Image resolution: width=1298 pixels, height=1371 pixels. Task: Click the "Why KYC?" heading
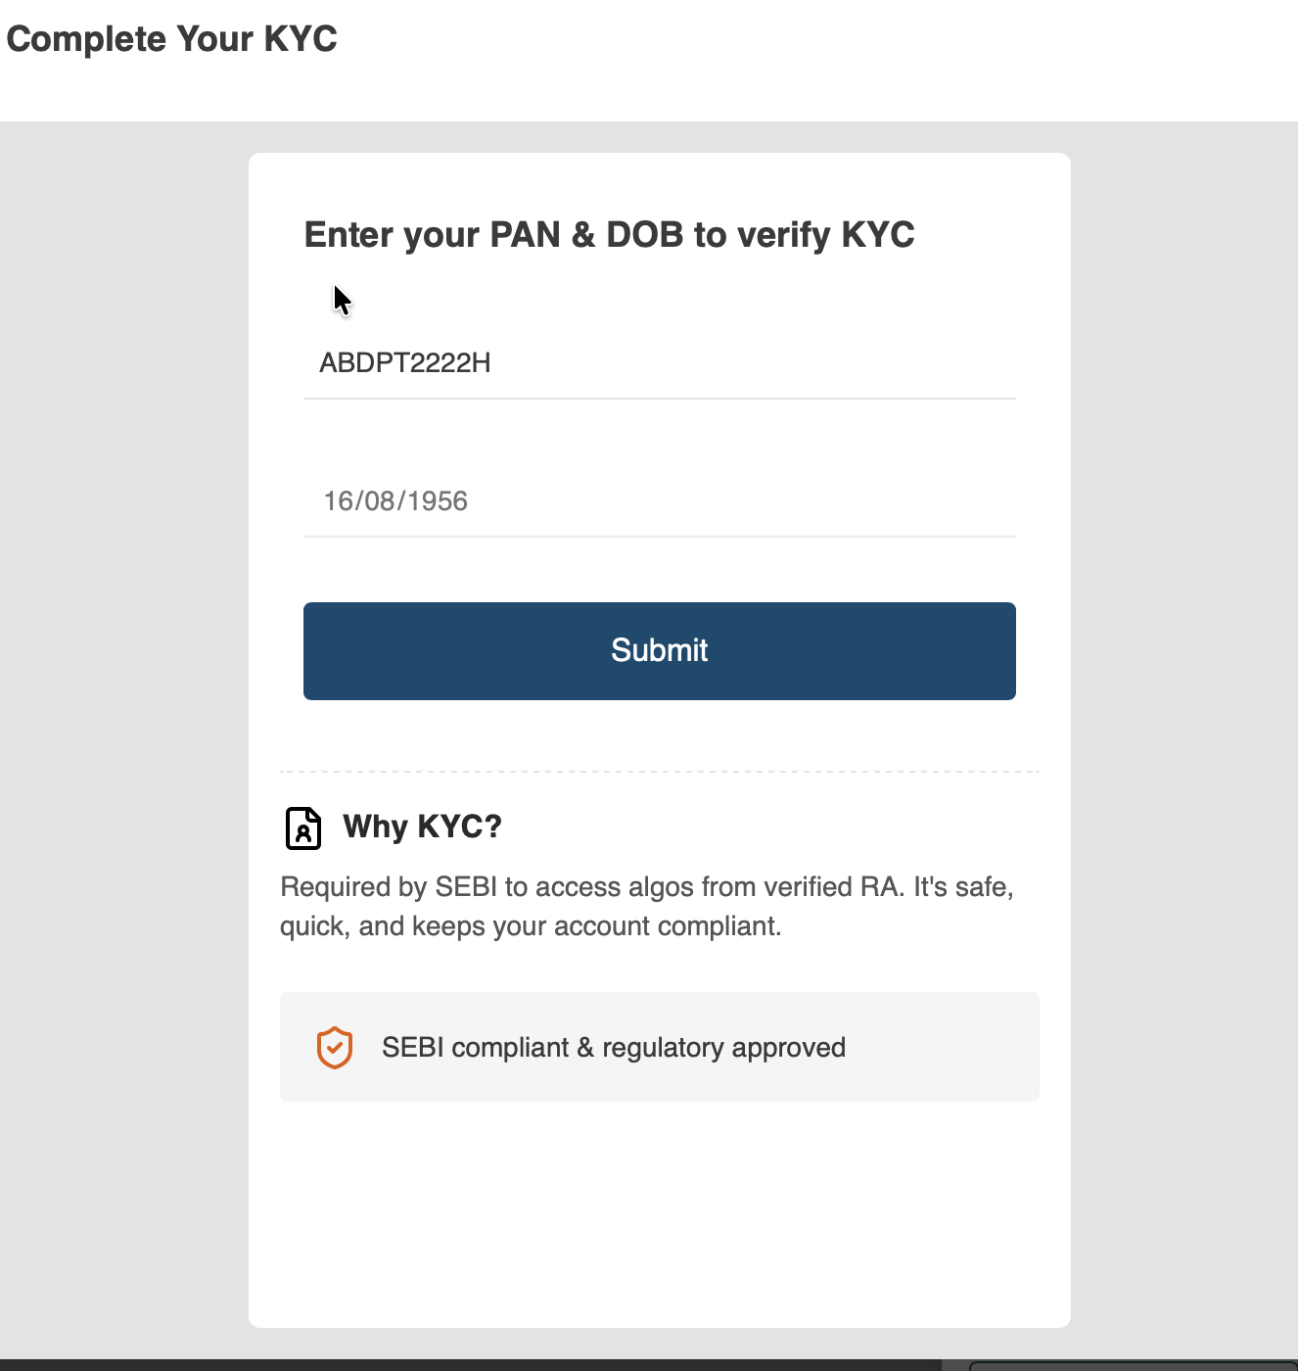[422, 827]
